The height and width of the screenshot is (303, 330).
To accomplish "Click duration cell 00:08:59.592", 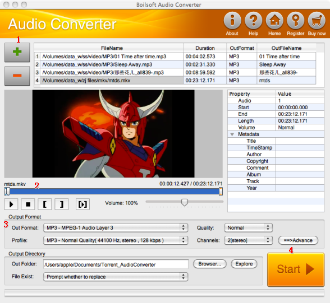I will (x=205, y=72).
